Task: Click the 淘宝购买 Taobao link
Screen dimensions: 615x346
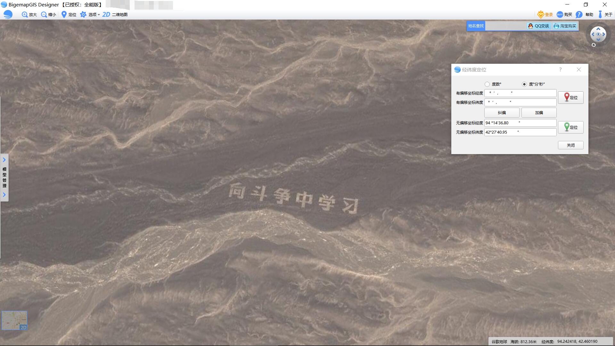Action: tap(565, 26)
